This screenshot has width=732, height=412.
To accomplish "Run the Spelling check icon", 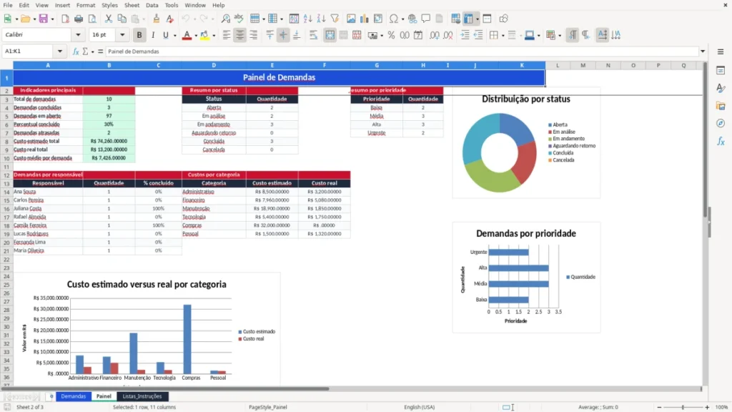I will click(x=239, y=19).
